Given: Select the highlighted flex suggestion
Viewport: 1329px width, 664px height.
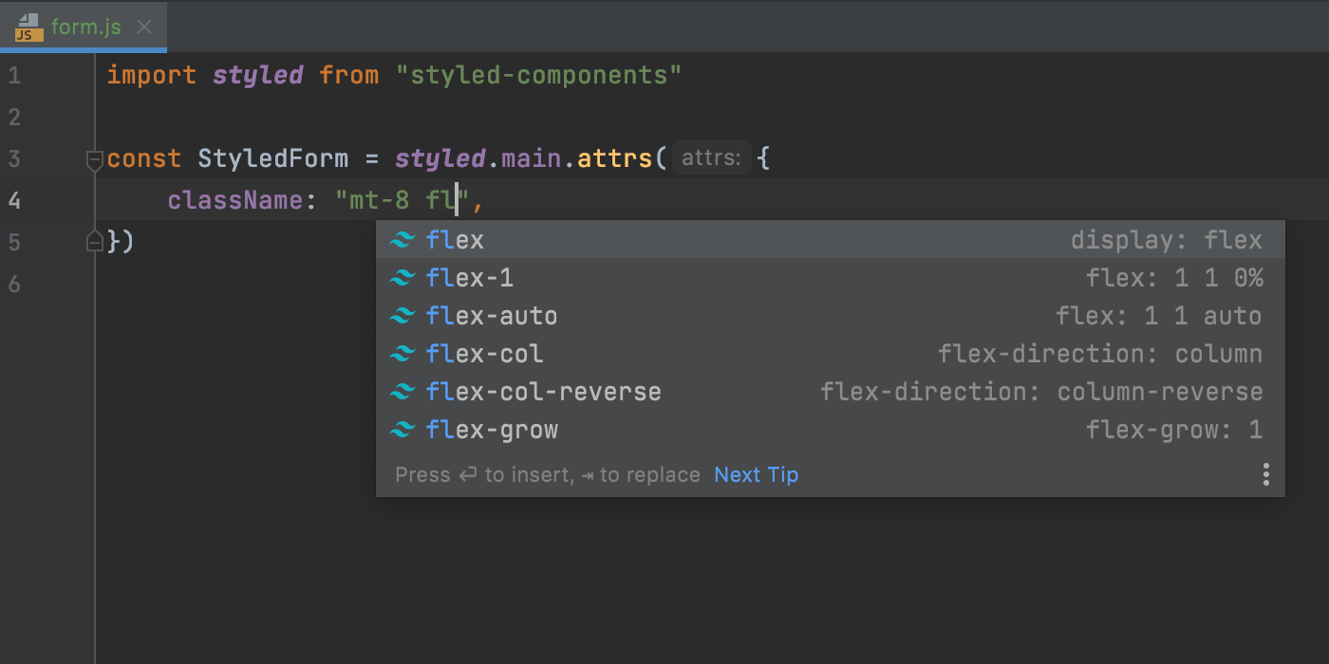Looking at the screenshot, I should pos(454,240).
